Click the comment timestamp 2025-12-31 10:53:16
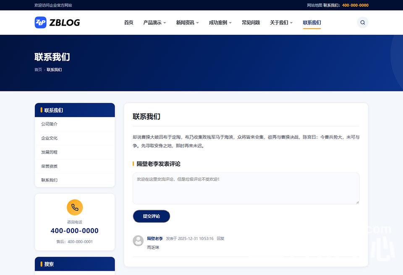The width and height of the screenshot is (403, 275). [x=196, y=239]
